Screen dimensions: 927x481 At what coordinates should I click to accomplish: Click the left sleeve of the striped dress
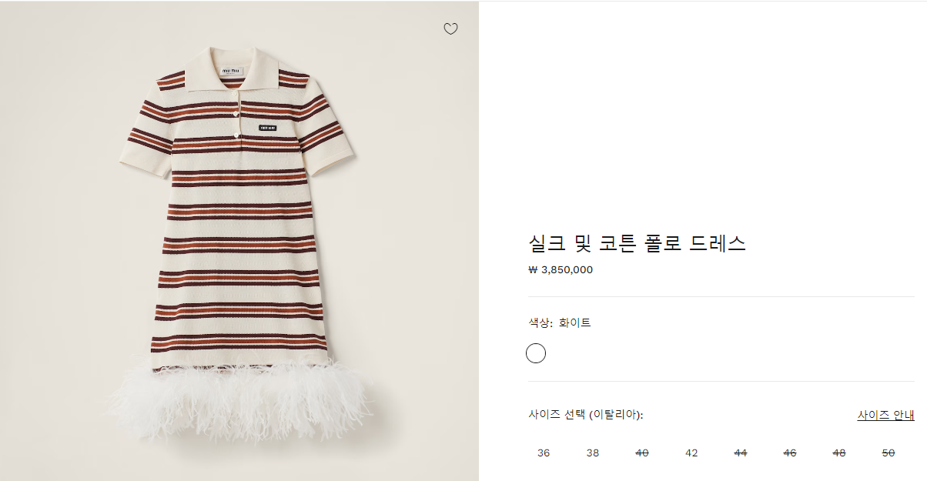tap(146, 144)
